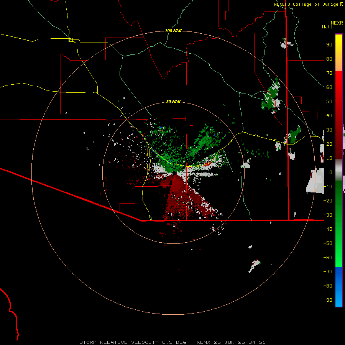The height and width of the screenshot is (345, 345).
Task: Click the blue segment of color bar
Action: [x=338, y=287]
